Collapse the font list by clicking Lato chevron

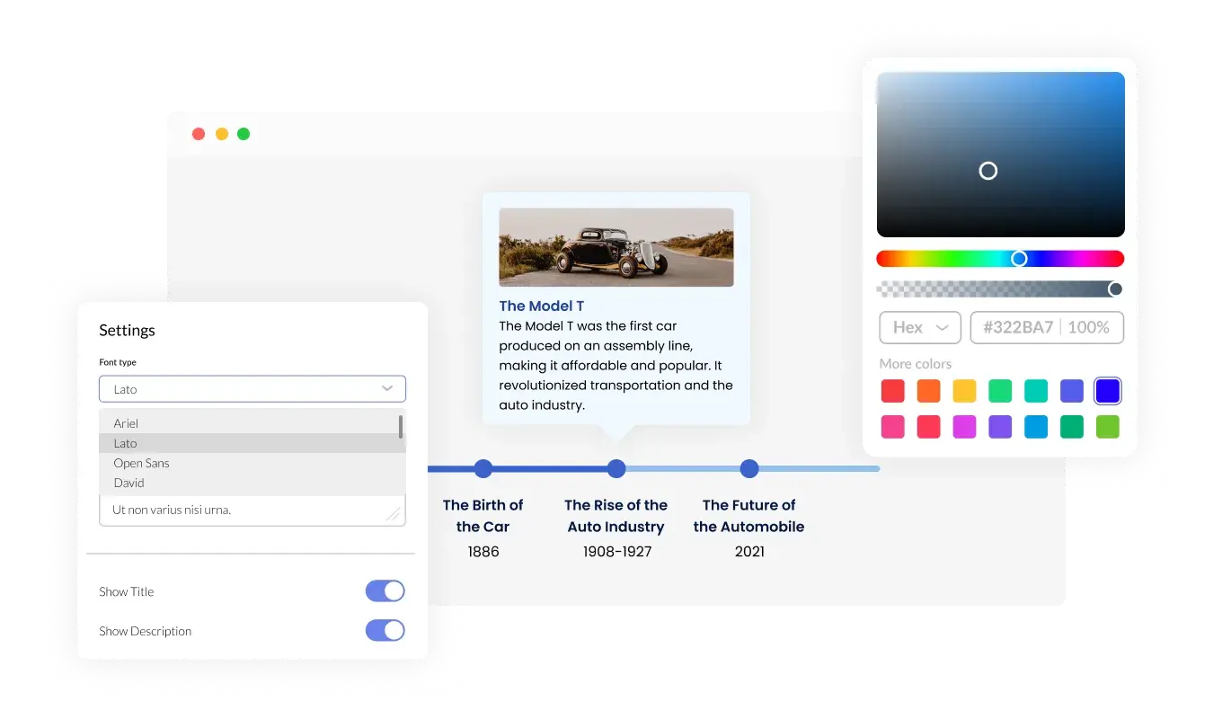[386, 388]
